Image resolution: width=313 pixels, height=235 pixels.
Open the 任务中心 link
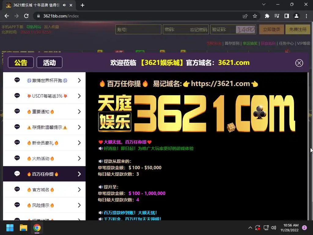pos(286,43)
